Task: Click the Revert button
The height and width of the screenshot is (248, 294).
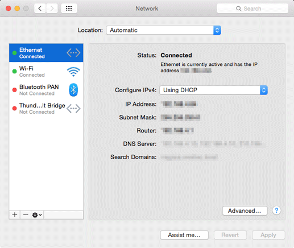Action: [230, 235]
